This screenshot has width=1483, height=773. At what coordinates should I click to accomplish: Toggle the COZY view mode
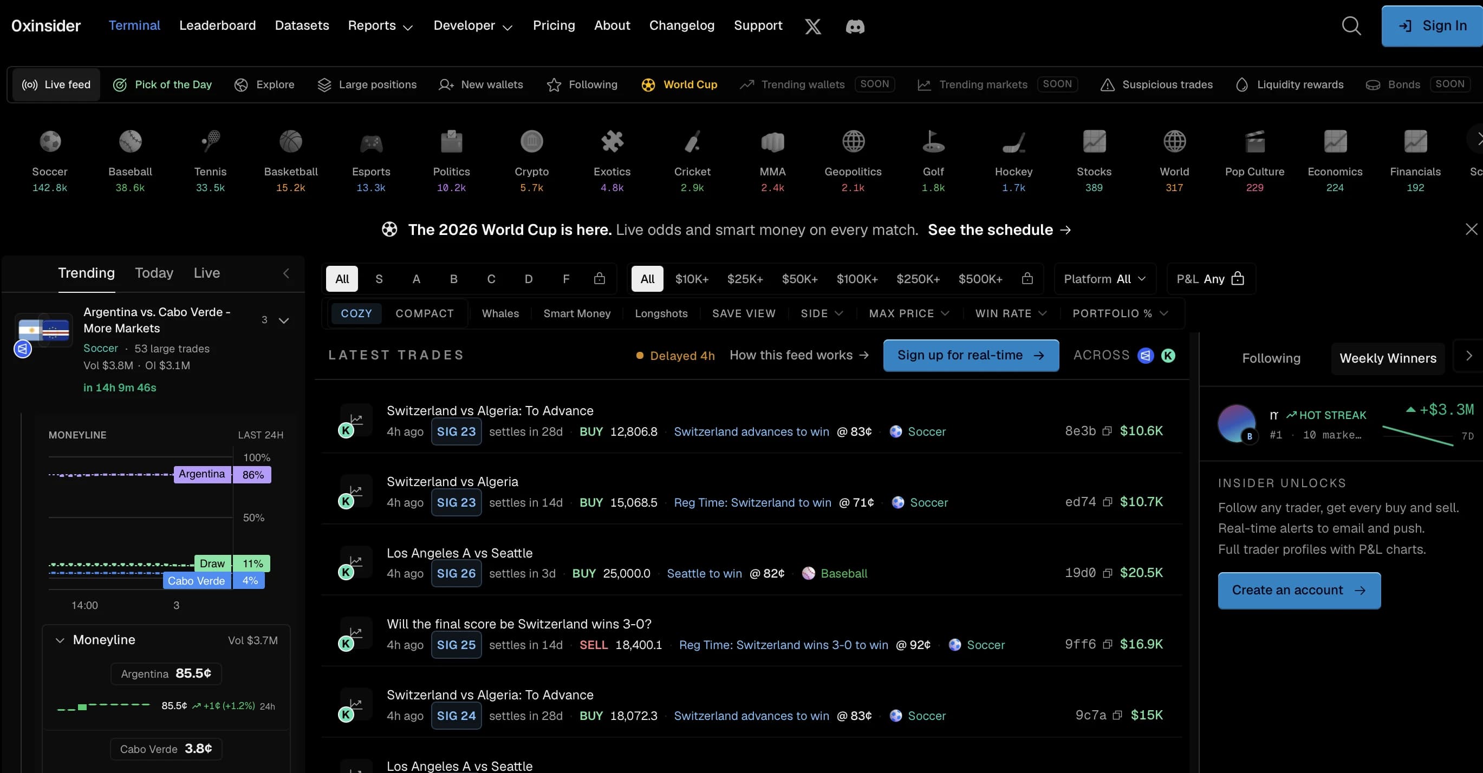356,313
